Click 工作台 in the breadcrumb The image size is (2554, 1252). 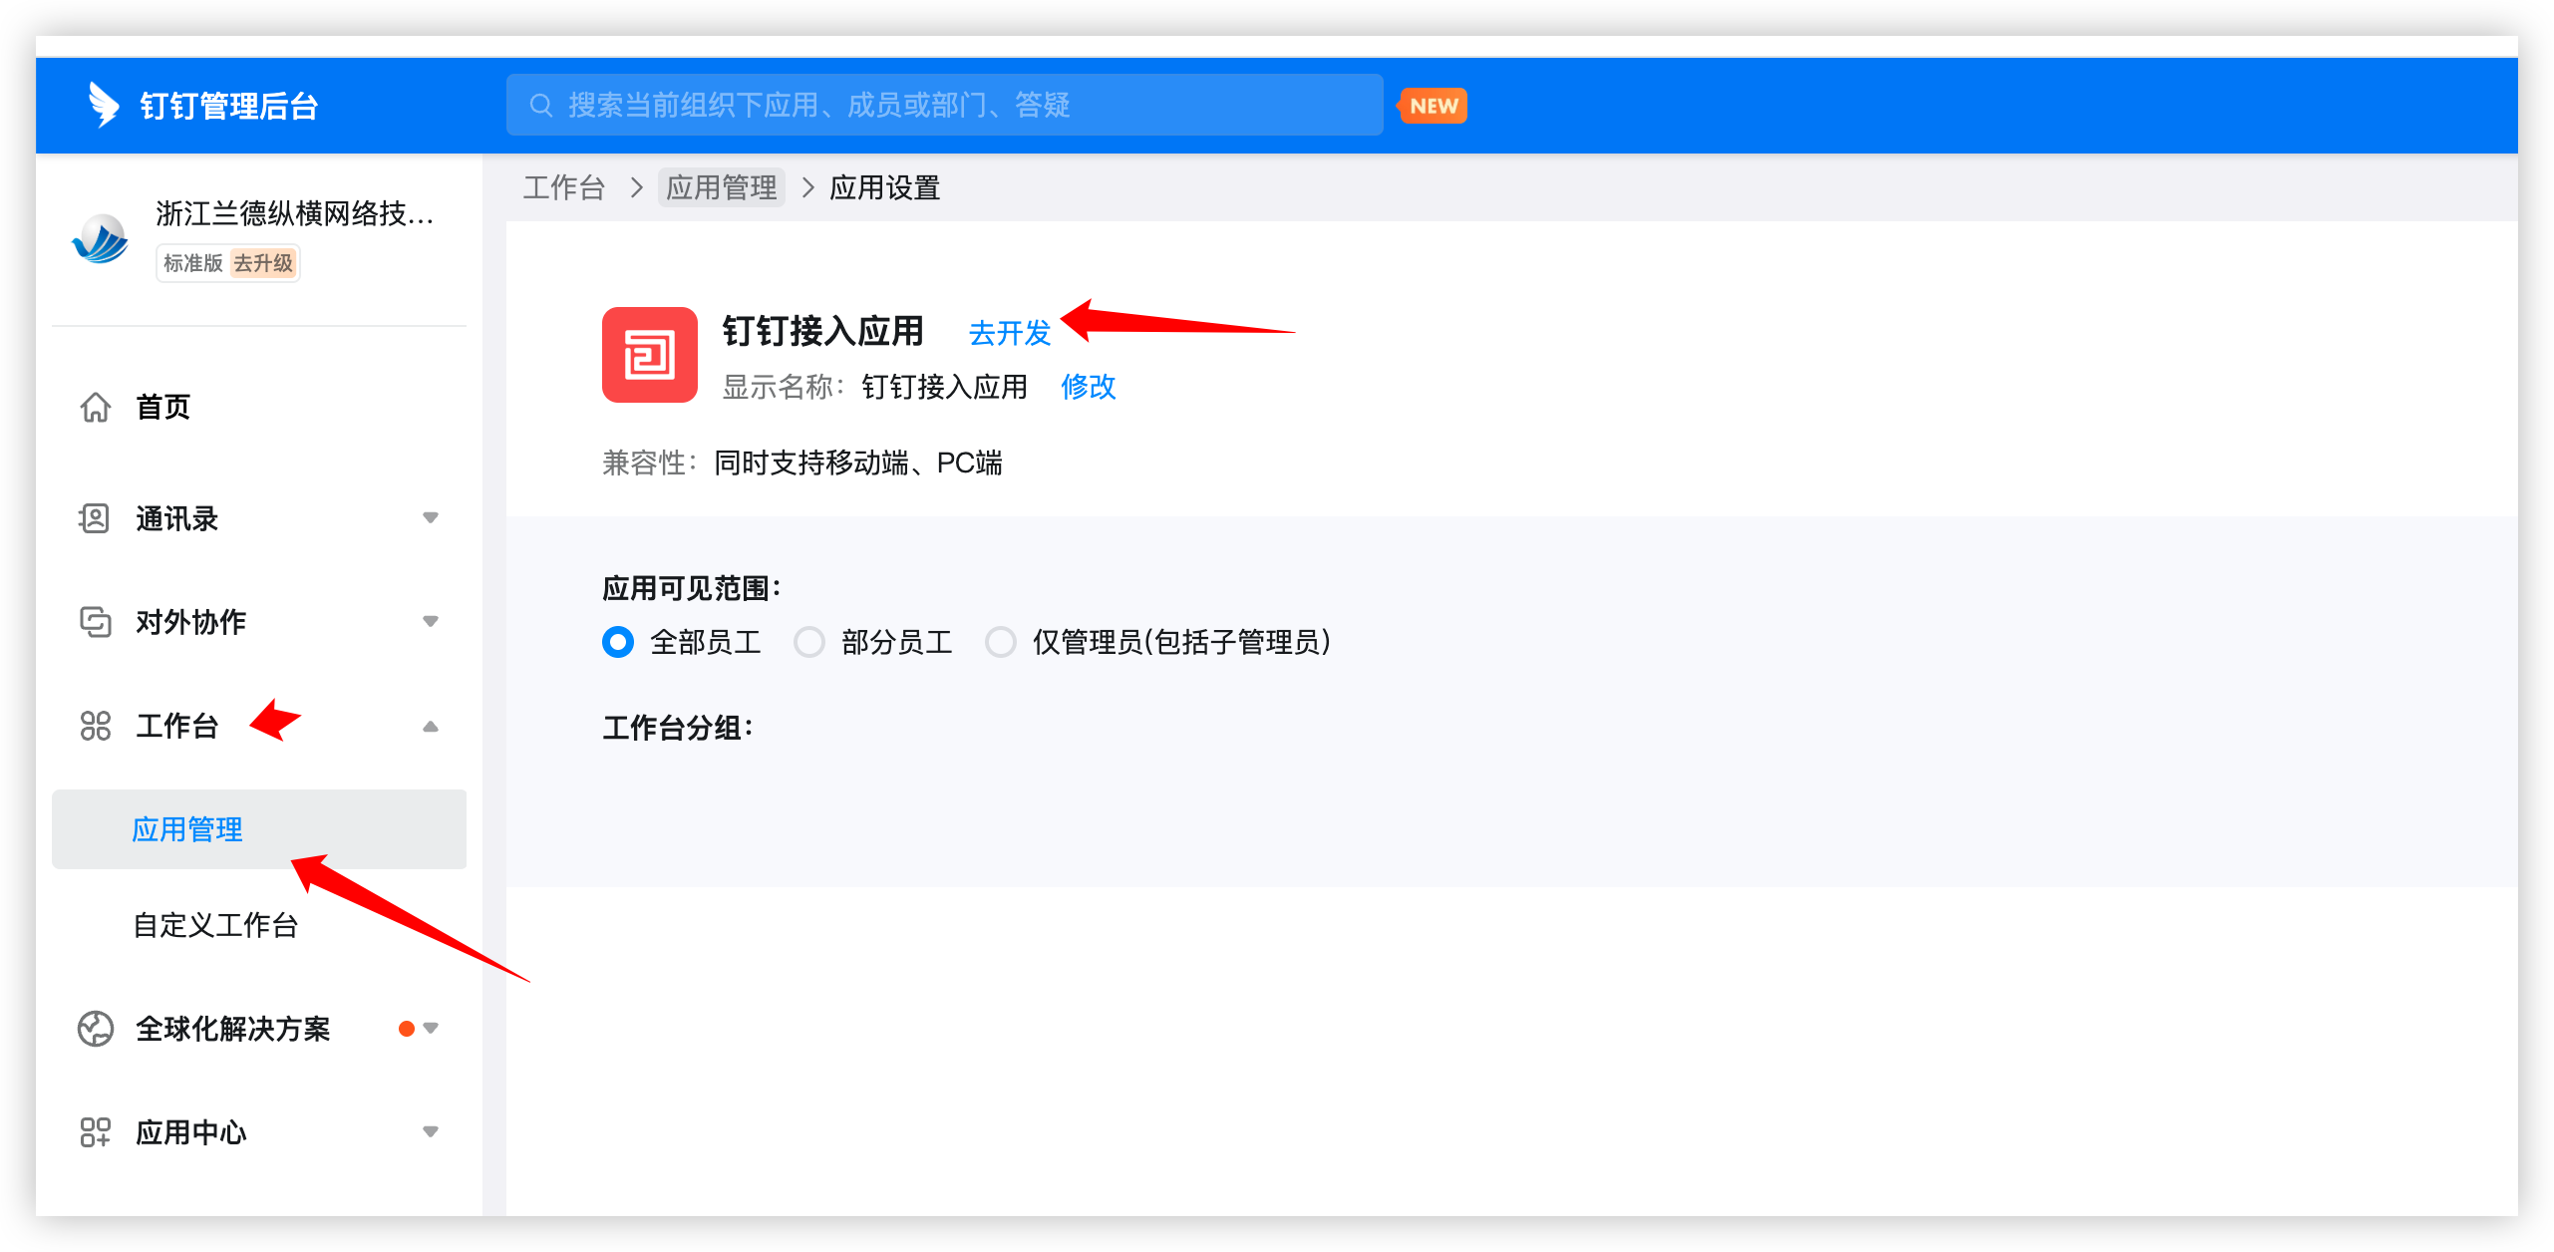564,187
